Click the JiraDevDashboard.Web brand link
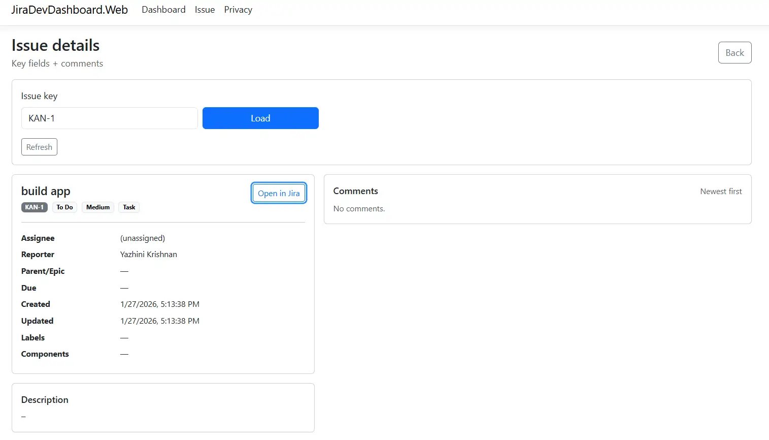The image size is (769, 440). (70, 10)
